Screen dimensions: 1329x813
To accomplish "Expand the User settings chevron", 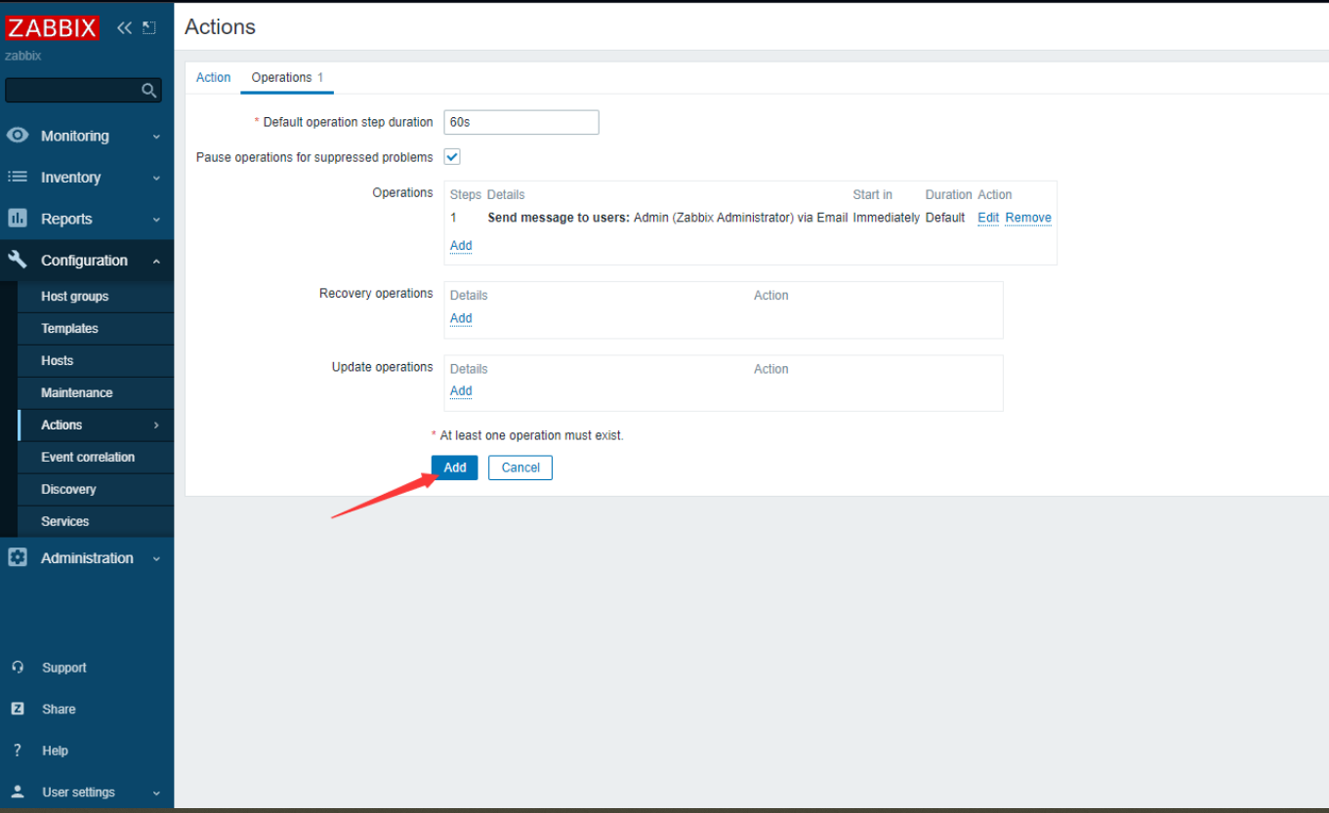I will point(156,793).
